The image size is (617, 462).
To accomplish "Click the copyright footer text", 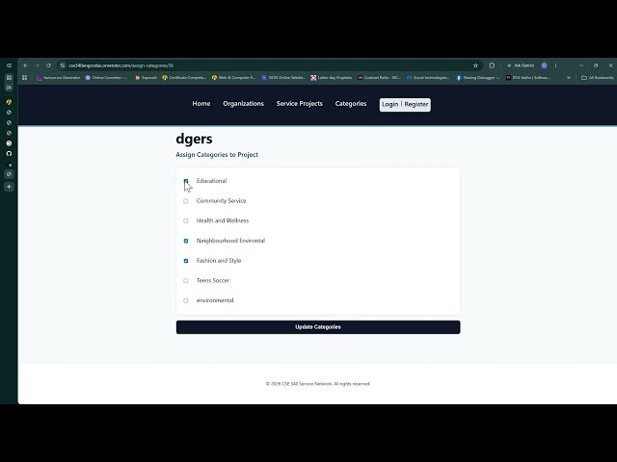I will pos(318,384).
